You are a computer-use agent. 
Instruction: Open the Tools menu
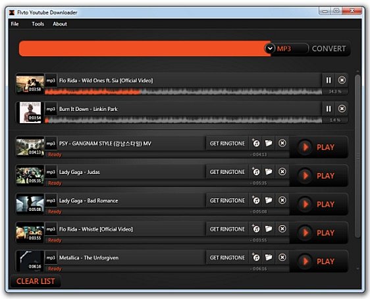[38, 24]
